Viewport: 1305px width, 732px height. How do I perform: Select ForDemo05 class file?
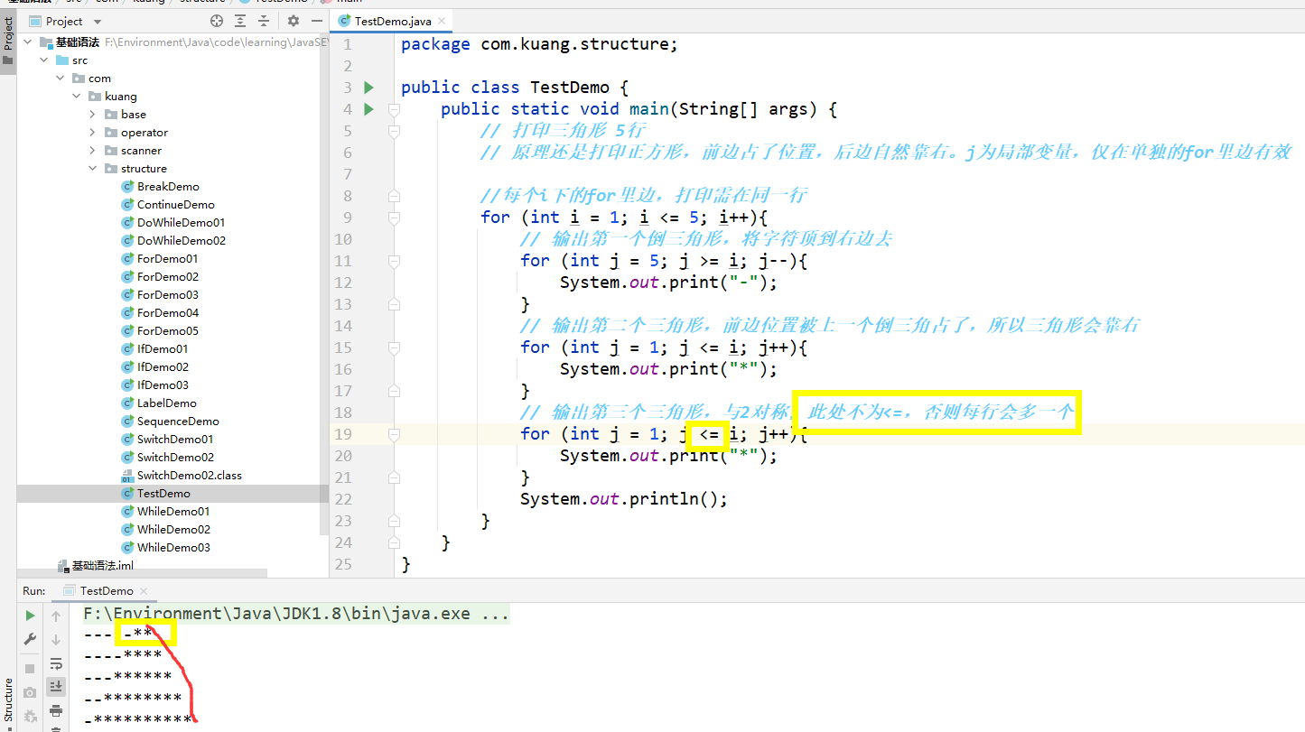point(167,331)
